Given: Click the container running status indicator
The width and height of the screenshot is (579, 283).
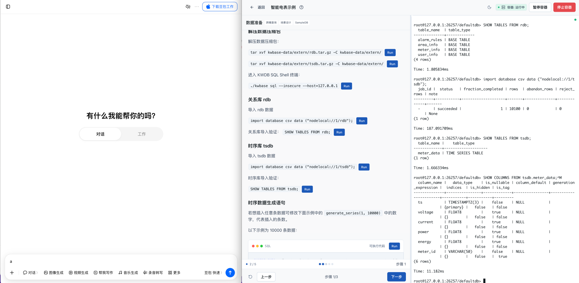Looking at the screenshot, I should (511, 7).
